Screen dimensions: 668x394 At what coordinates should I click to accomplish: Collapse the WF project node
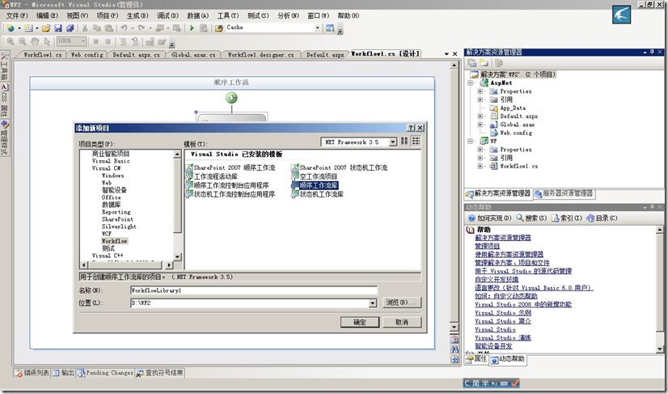coord(471,141)
